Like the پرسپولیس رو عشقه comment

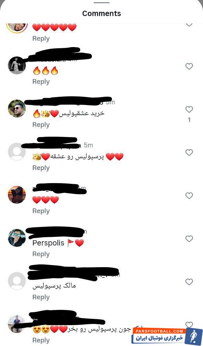pos(189,153)
